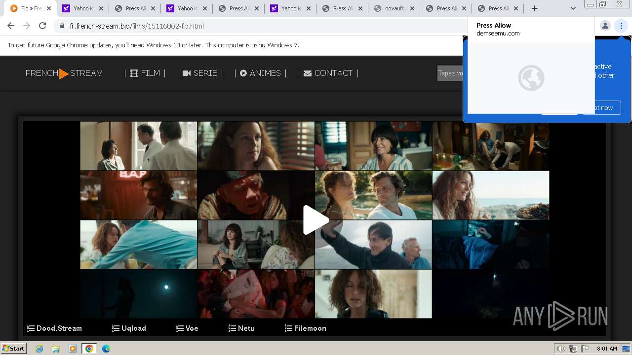Click the network tray icon

[x=573, y=349]
